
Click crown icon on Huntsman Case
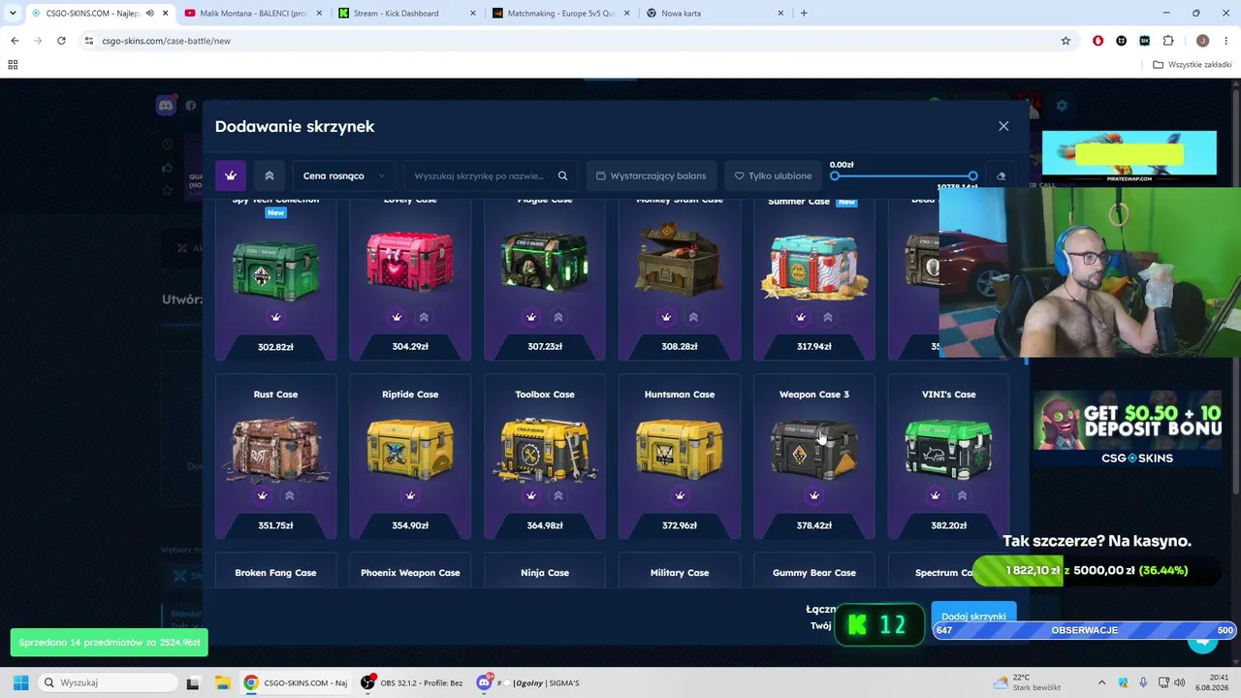point(680,495)
